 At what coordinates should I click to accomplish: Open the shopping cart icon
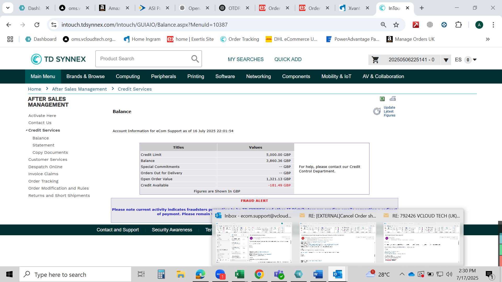pyautogui.click(x=375, y=60)
